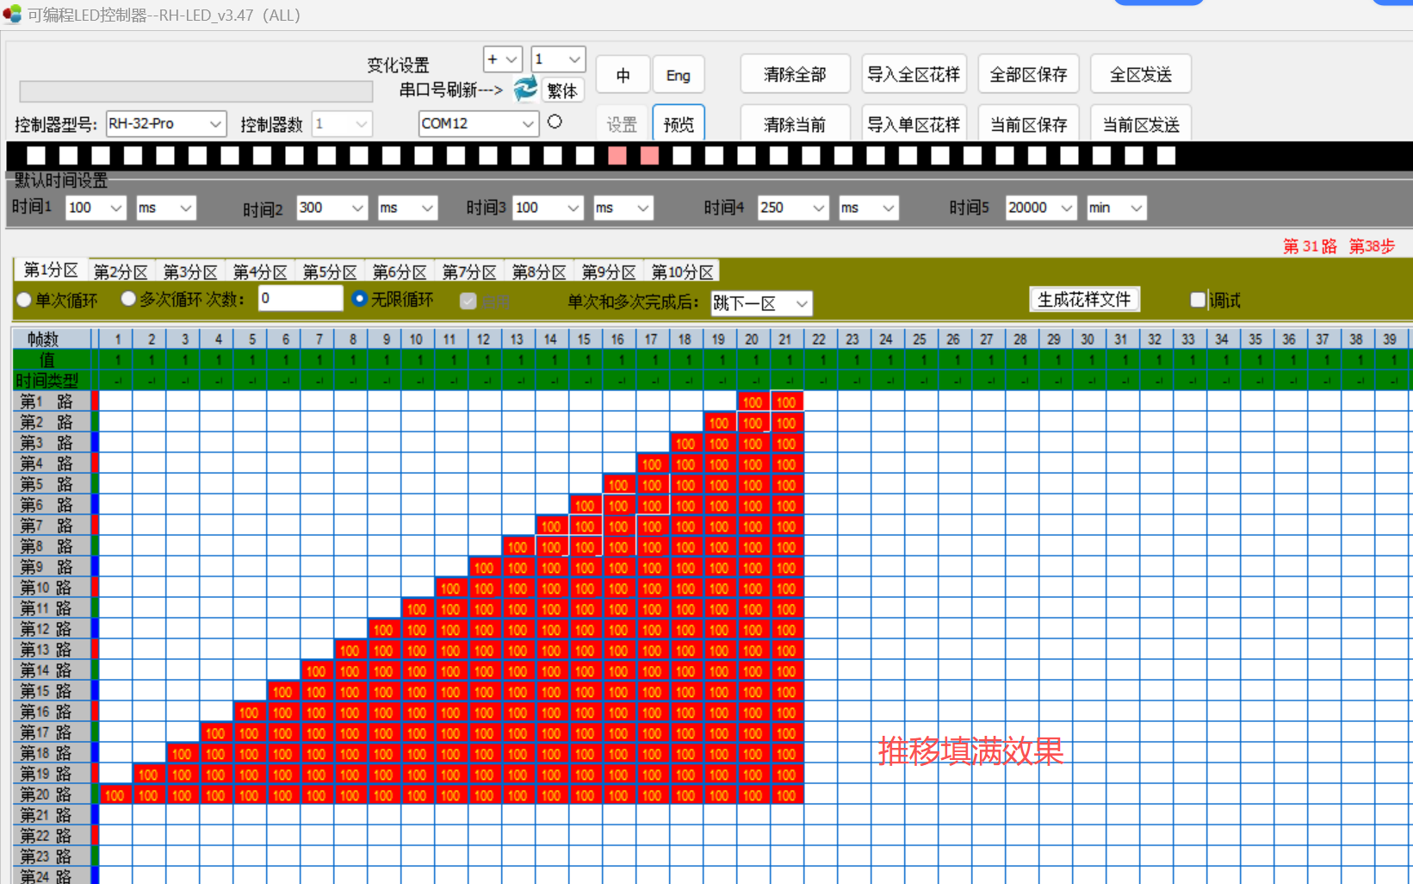Click the application logo in the title bar
Image resolution: width=1413 pixels, height=884 pixels.
(12, 13)
